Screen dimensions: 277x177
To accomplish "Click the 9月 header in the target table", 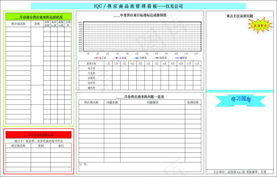I will (x=173, y=64).
